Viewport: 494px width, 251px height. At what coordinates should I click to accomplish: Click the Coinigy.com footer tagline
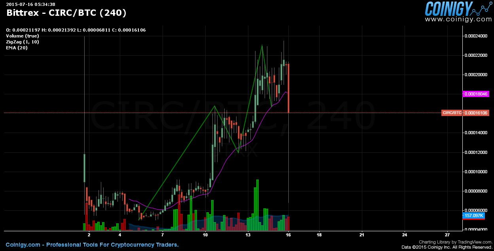(x=92, y=245)
